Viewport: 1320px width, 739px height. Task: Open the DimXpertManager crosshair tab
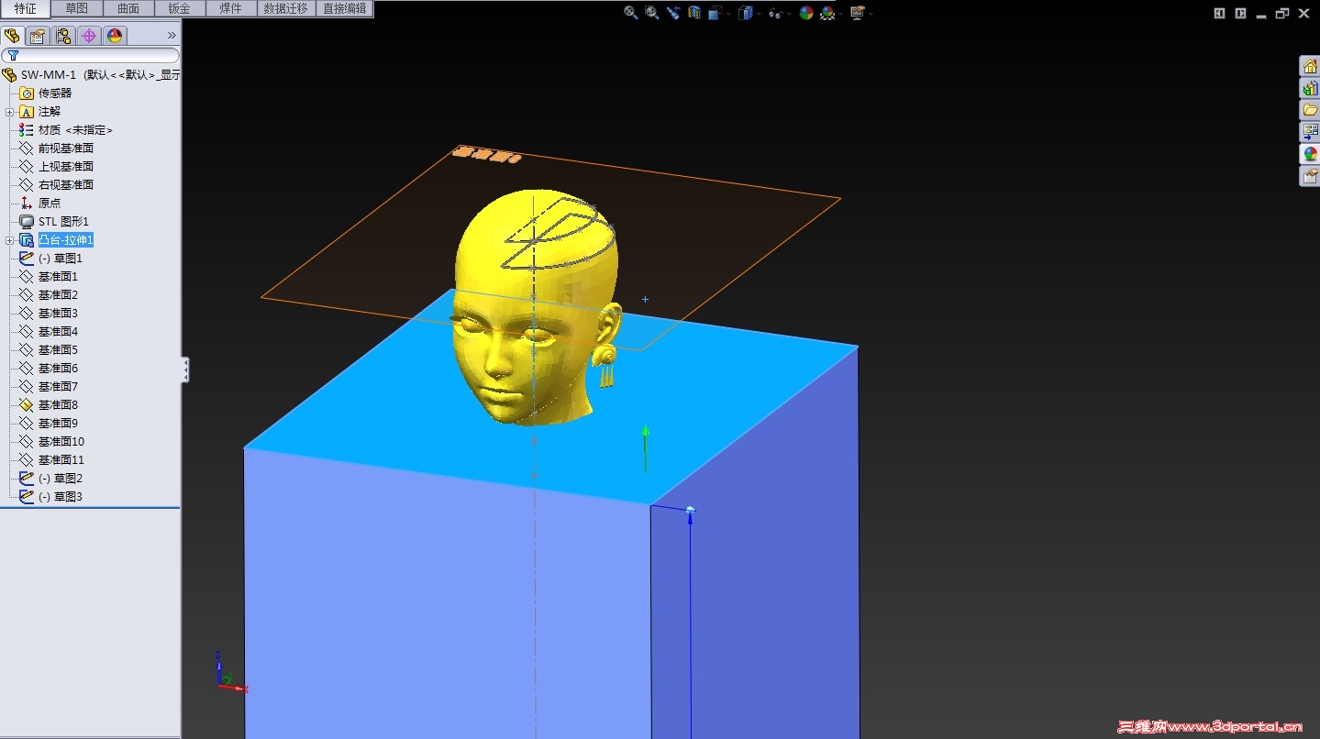tap(89, 36)
